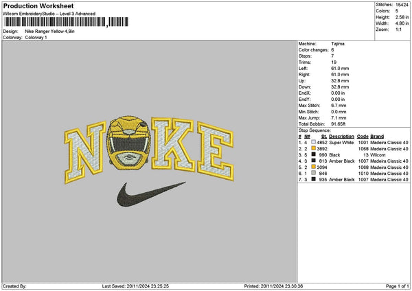Click the Stops value 7

[332, 56]
